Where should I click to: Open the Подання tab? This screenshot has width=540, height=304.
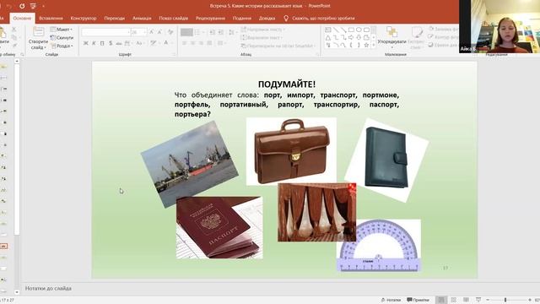pos(242,19)
